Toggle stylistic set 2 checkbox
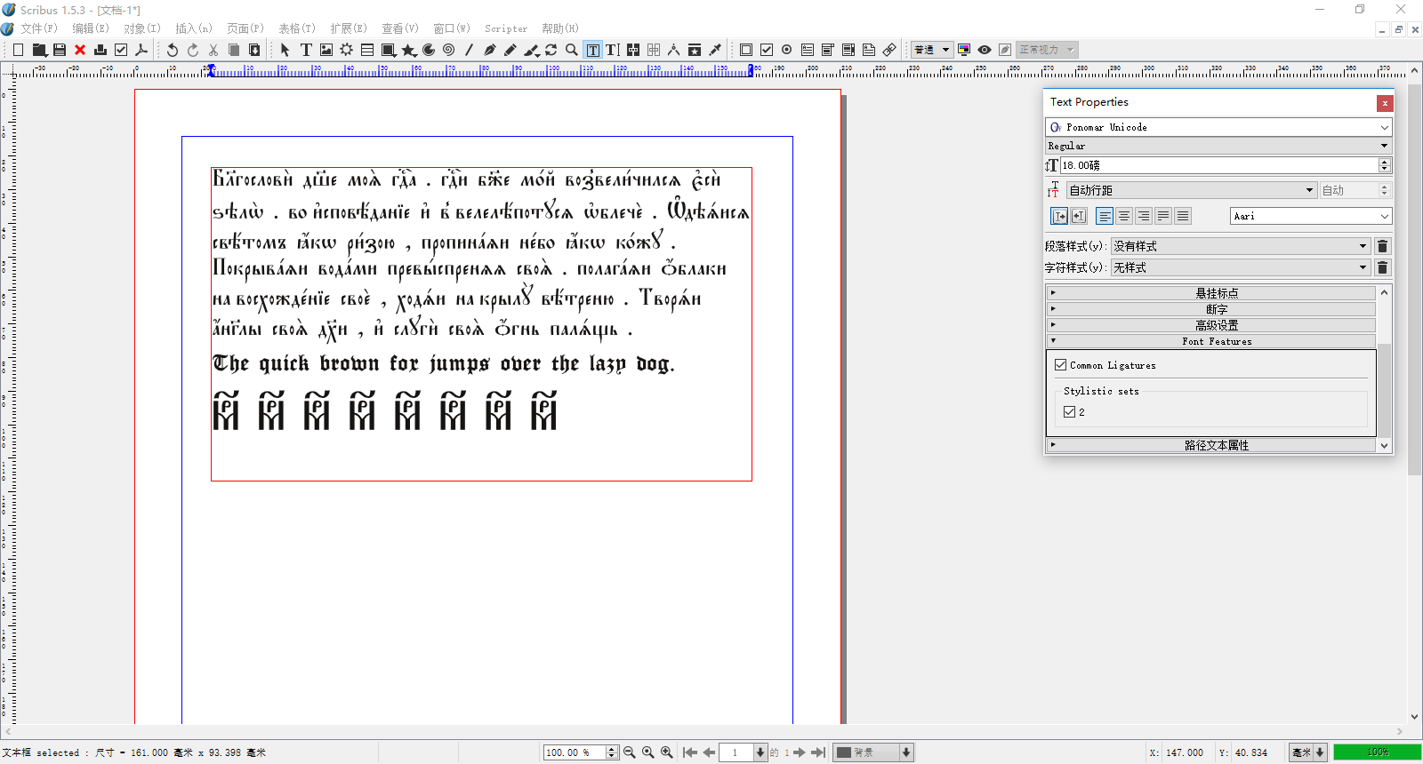Screen dimensions: 1423x764 point(1070,412)
